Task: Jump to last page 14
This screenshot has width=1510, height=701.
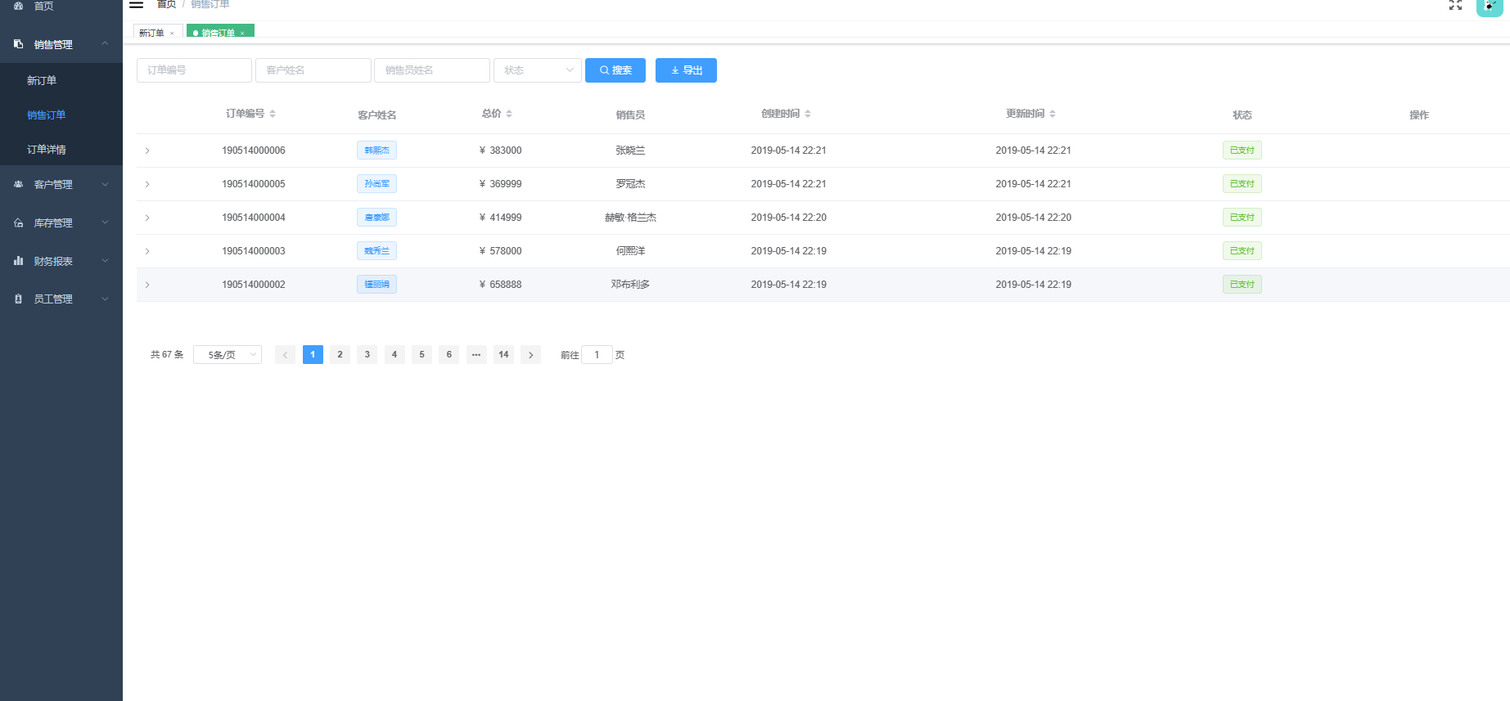Action: [x=503, y=355]
